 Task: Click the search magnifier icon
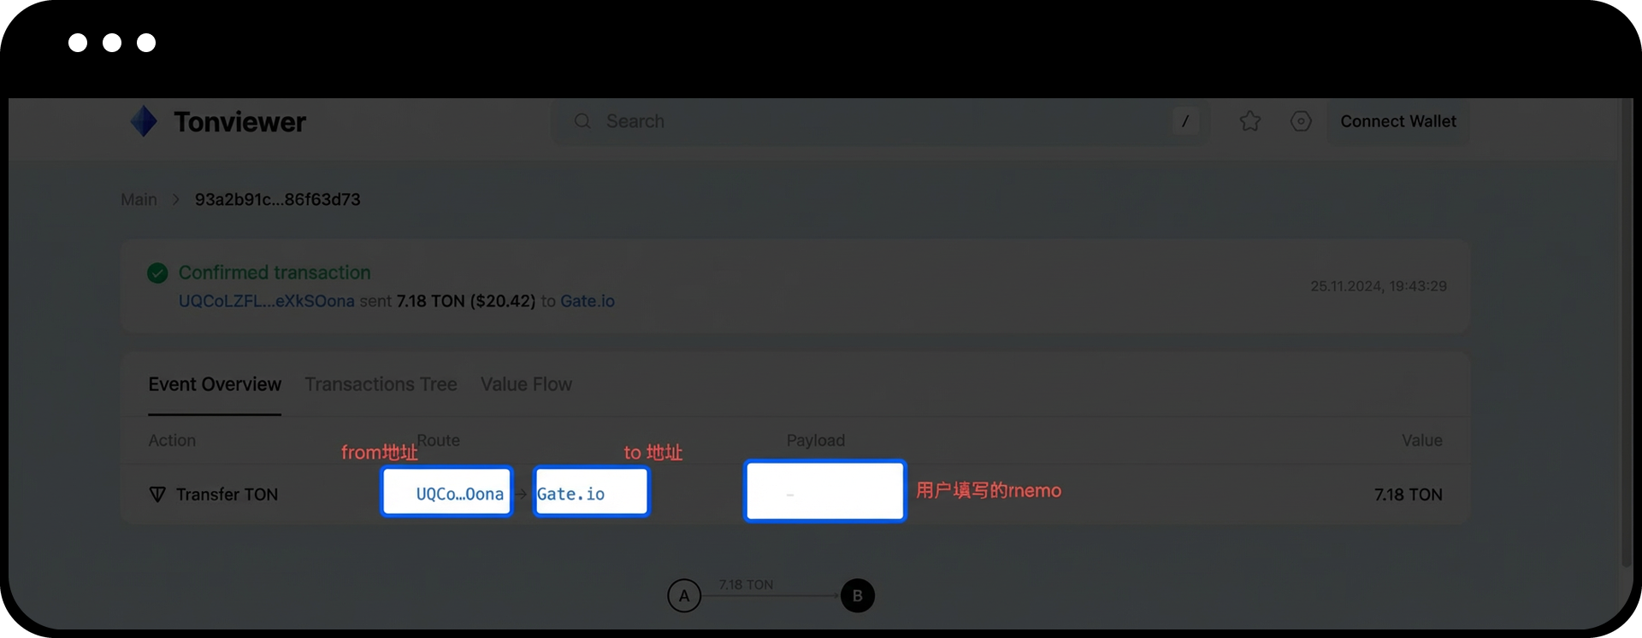(x=582, y=121)
